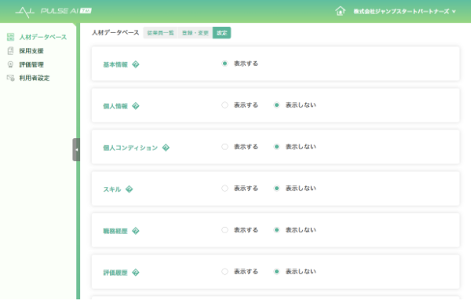The height and width of the screenshot is (300, 471).
Task: Open the company name dropdown menu
Action: click(404, 12)
